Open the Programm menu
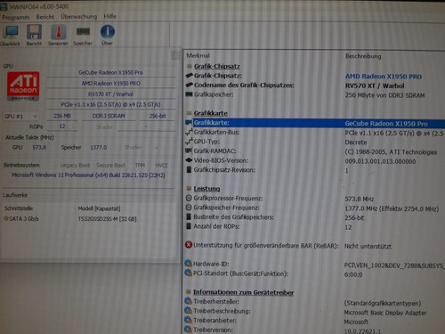 pyautogui.click(x=15, y=17)
